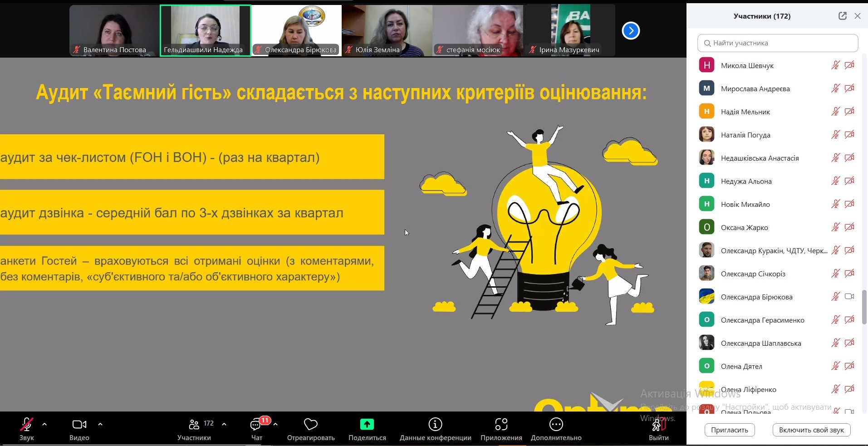Click the Выйти leave meeting icon
This screenshot has height=446, width=868.
658,425
